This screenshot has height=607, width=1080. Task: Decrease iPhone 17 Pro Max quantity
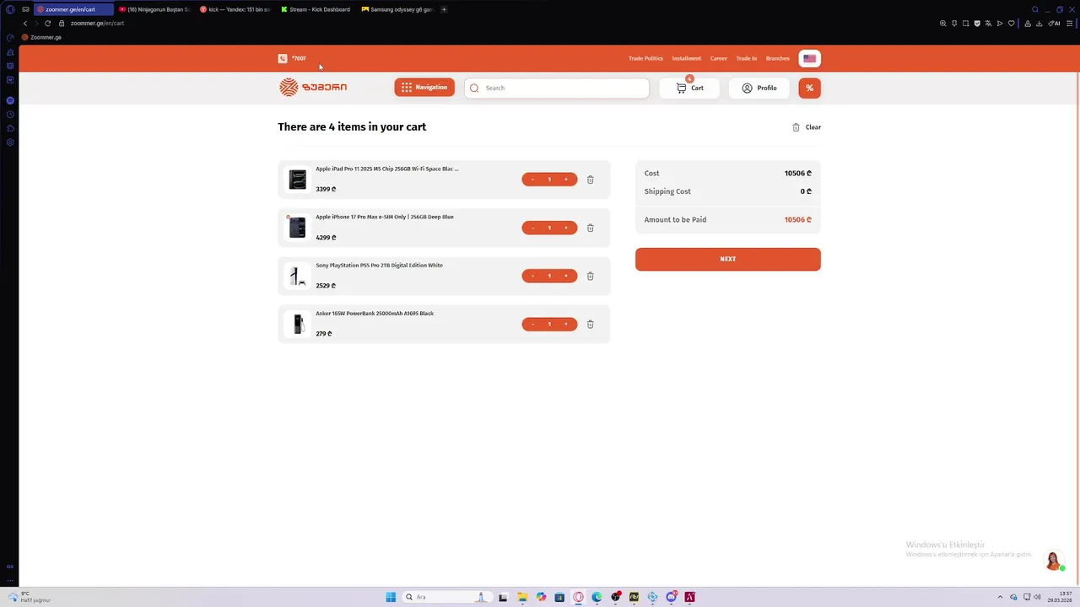[532, 228]
